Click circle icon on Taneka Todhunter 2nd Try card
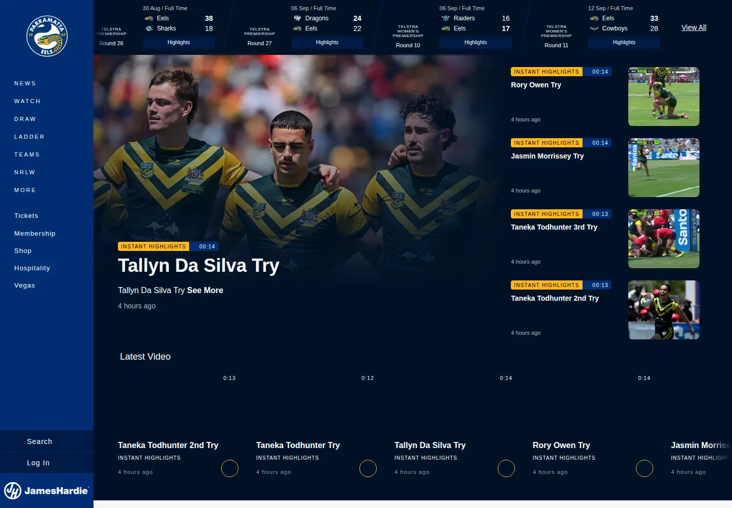This screenshot has height=508, width=732. (x=230, y=468)
